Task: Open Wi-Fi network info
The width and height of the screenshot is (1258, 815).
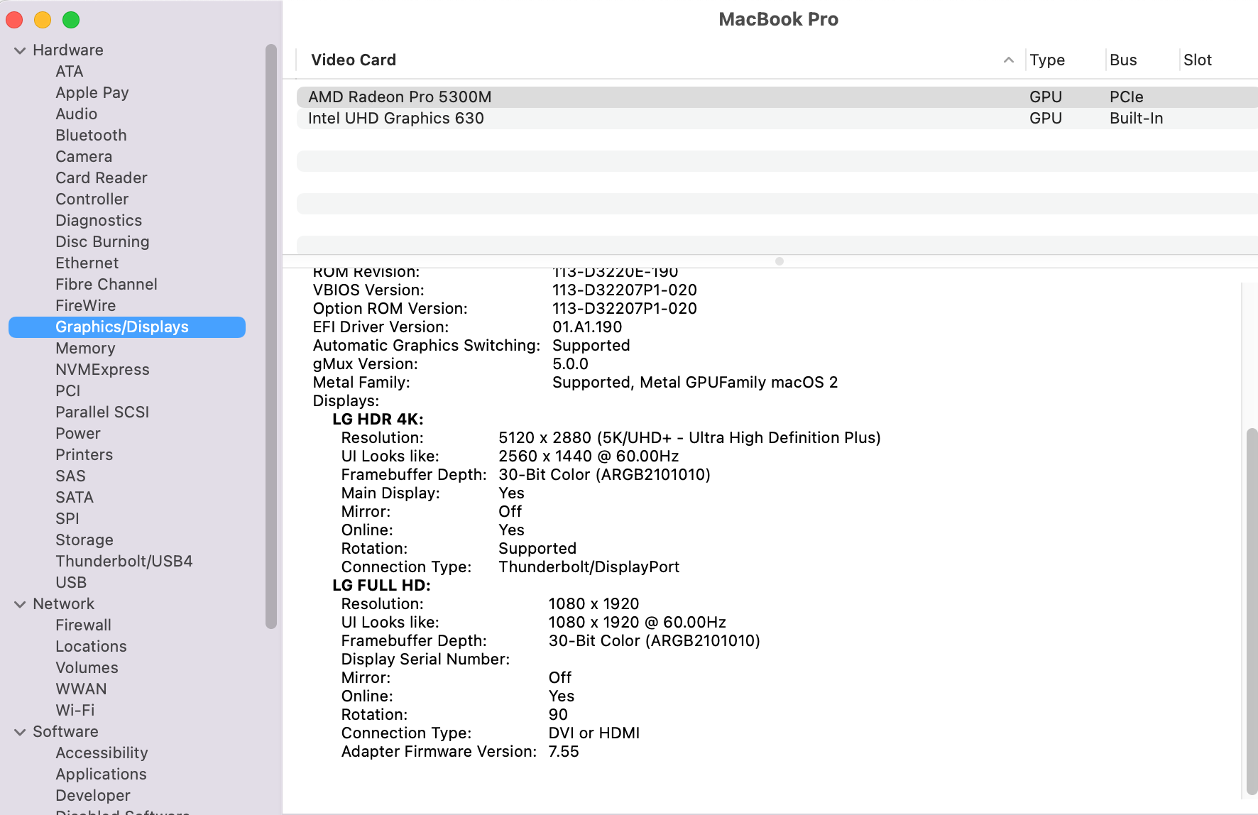Action: (75, 711)
